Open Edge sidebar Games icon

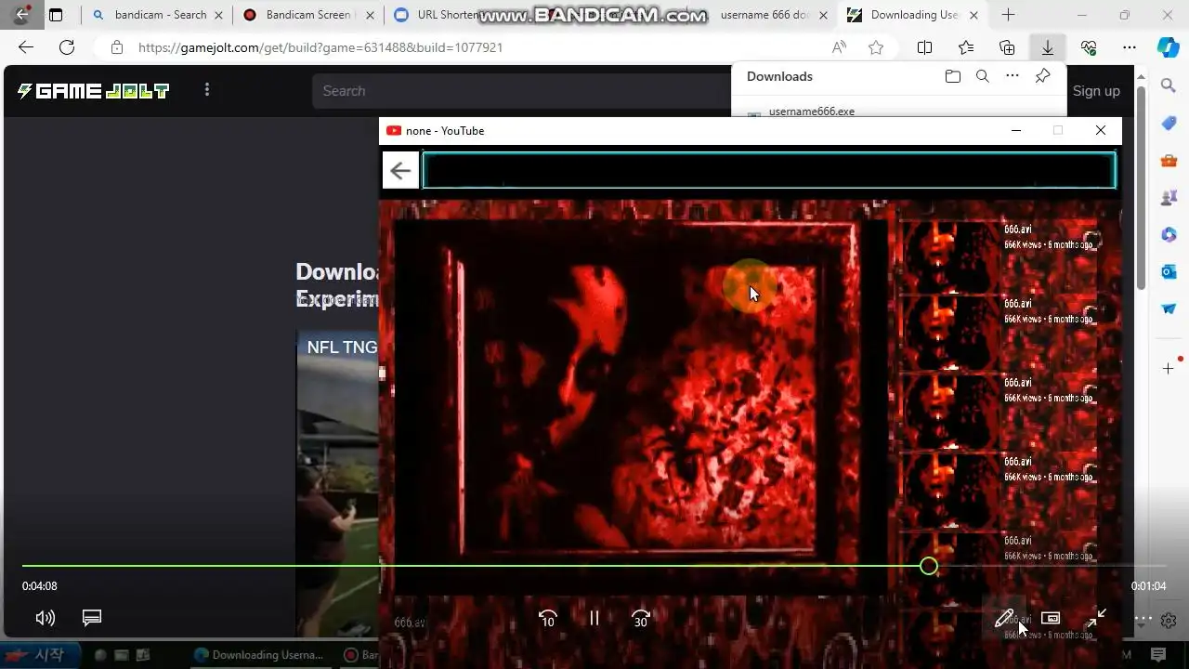(x=1169, y=197)
